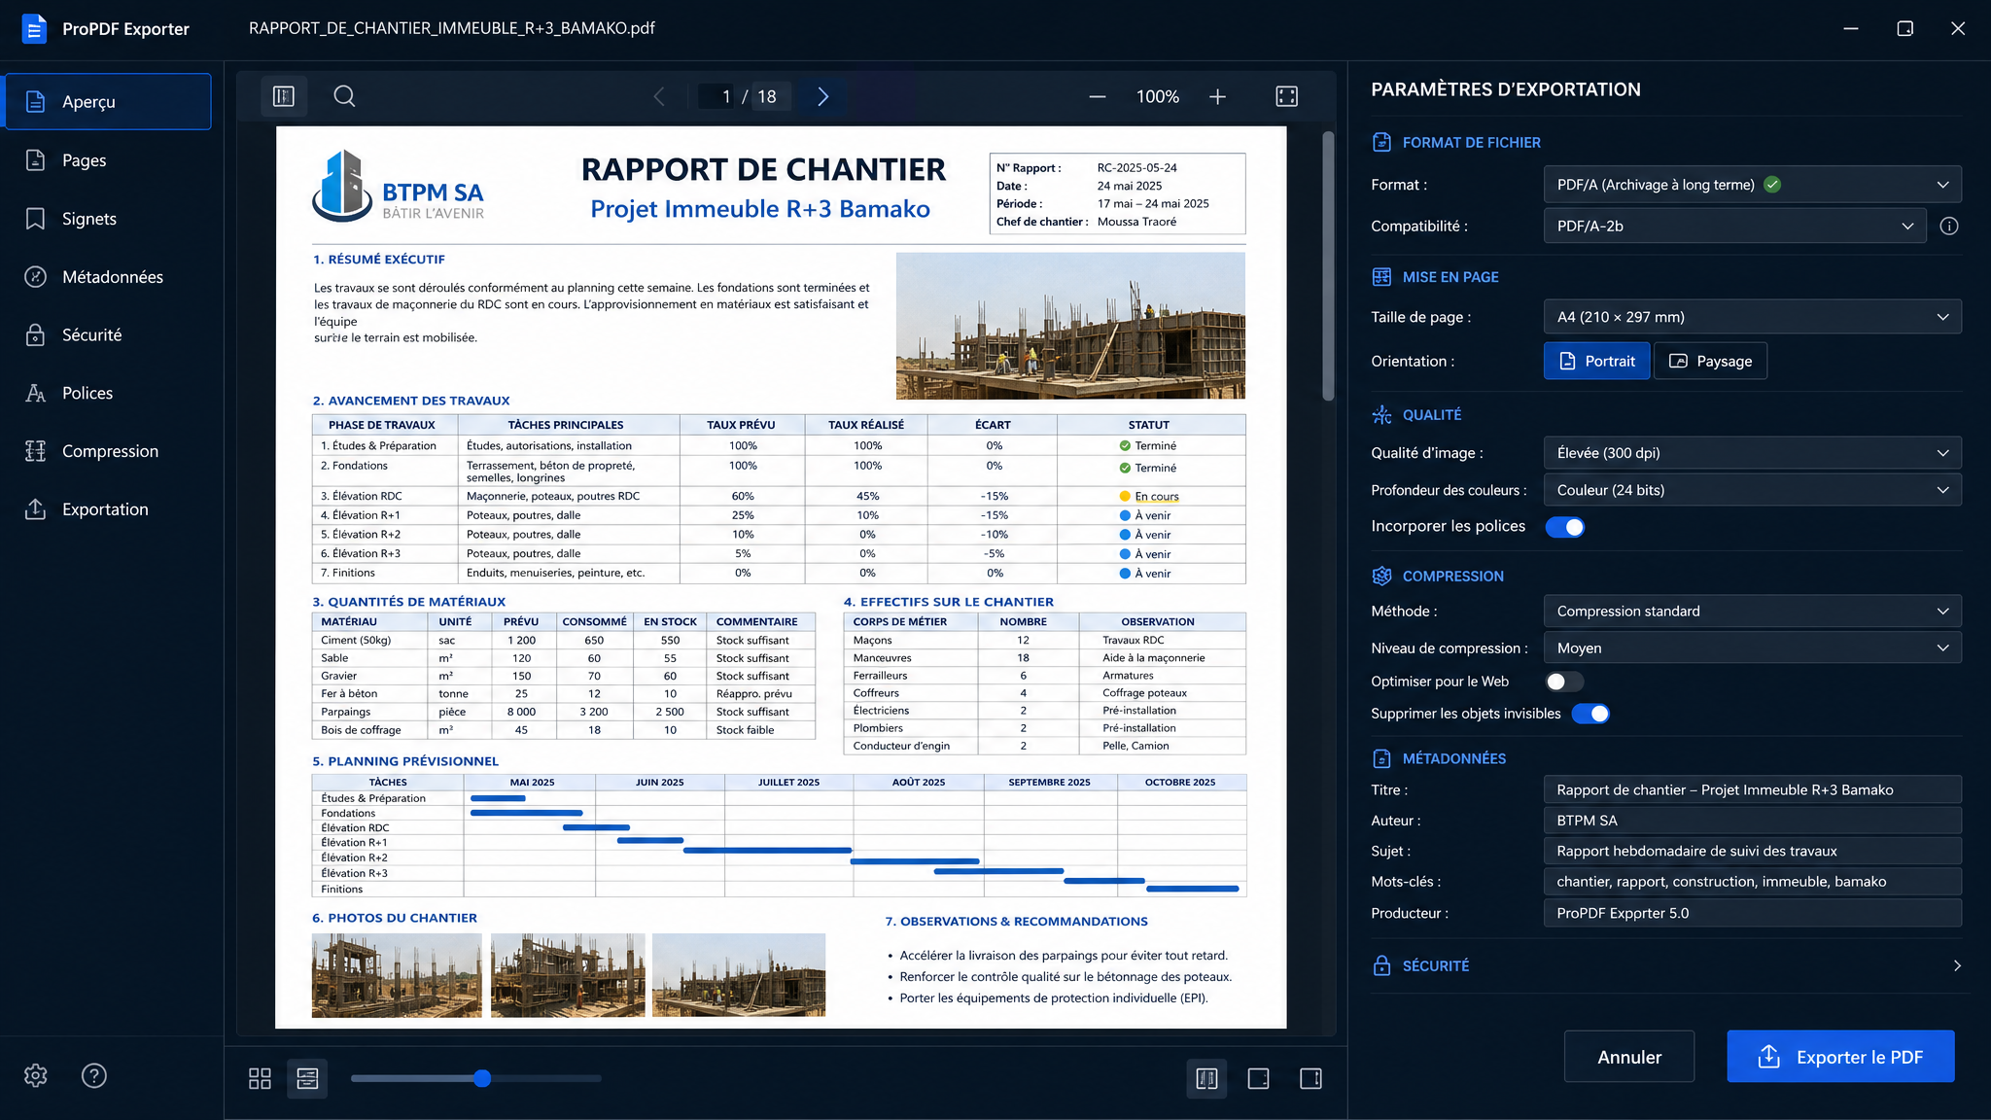1991x1120 pixels.
Task: Click the RAPPORT DE CHANTIER title text
Action: [x=763, y=169]
